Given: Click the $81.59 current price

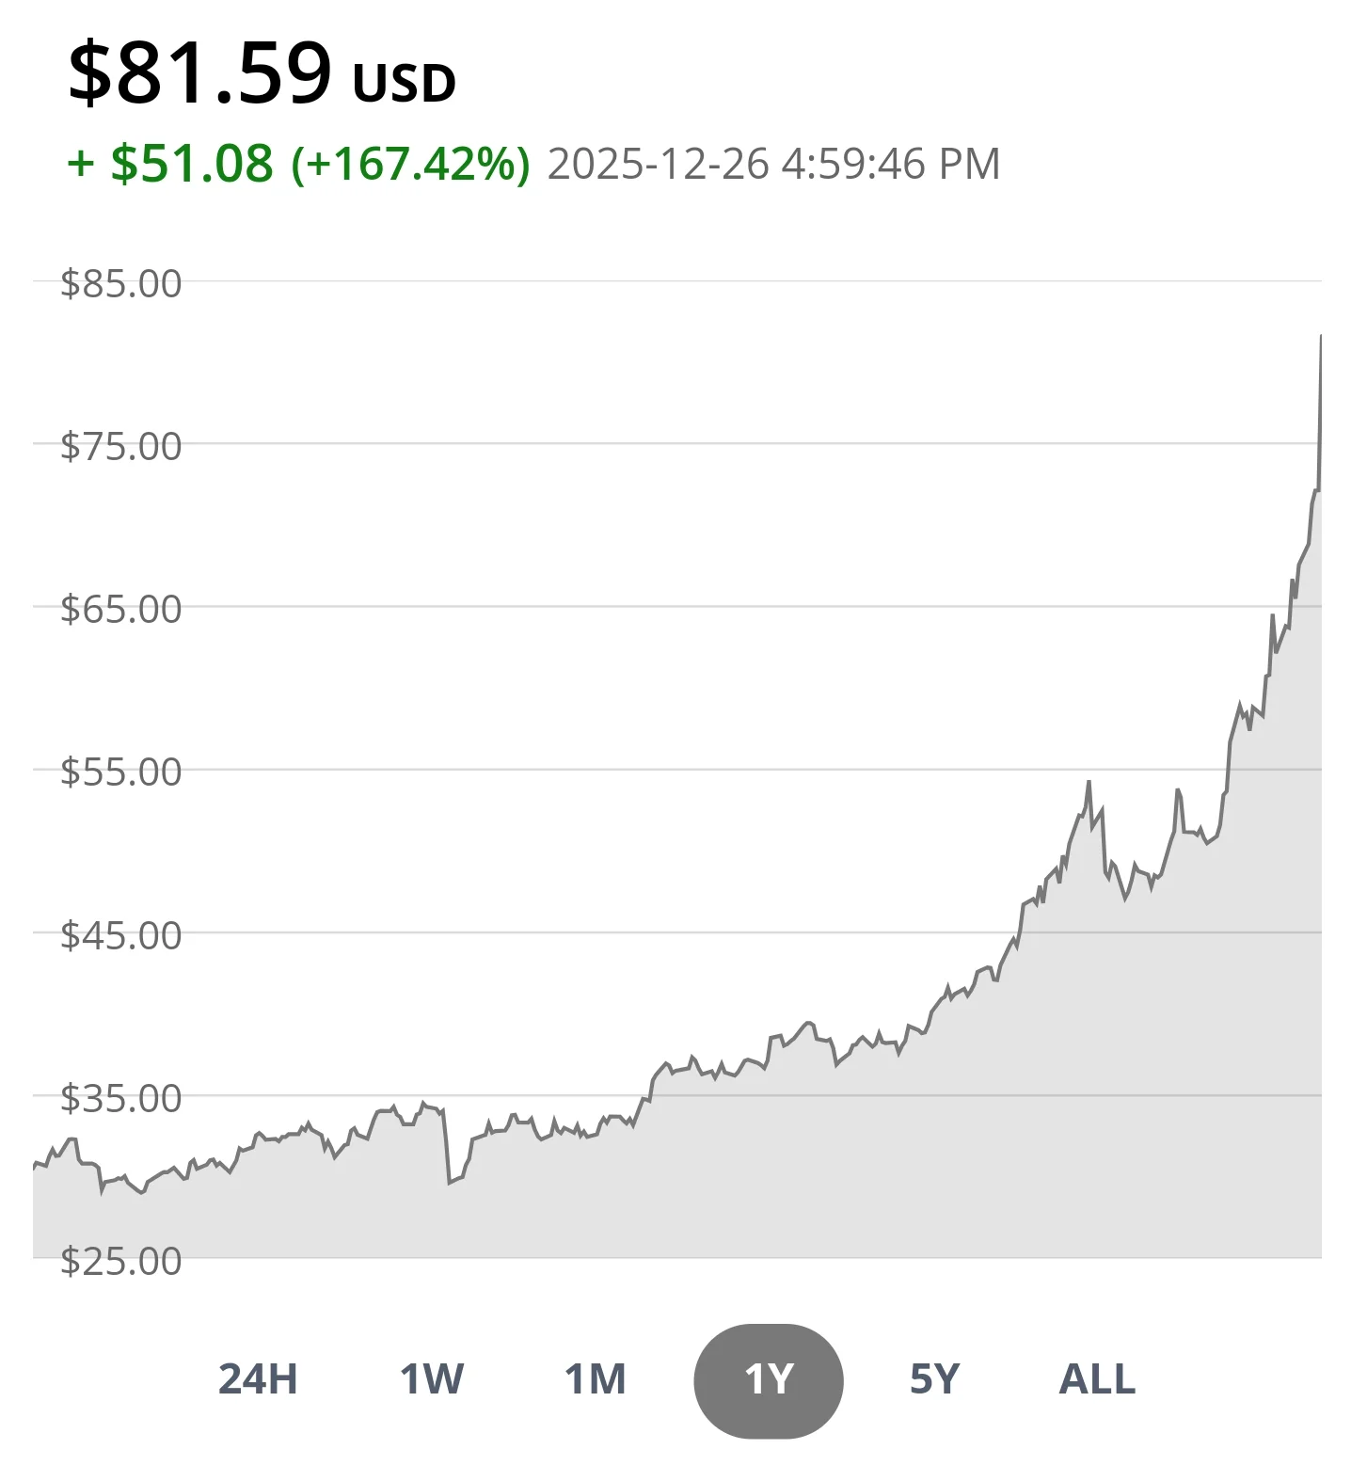Looking at the screenshot, I should 200,73.
